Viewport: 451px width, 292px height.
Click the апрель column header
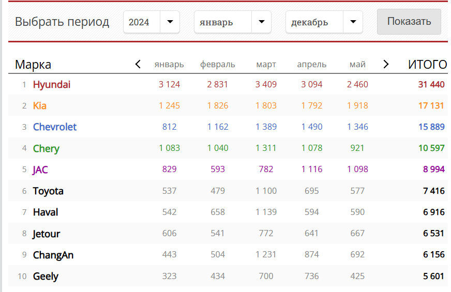click(312, 65)
